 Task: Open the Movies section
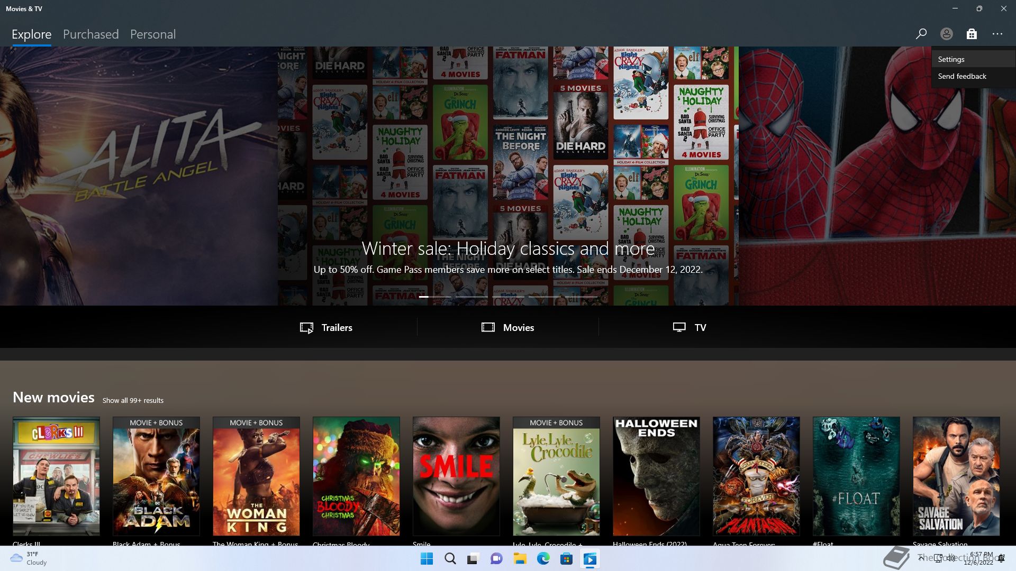[x=508, y=327]
